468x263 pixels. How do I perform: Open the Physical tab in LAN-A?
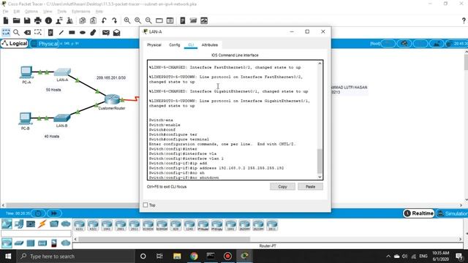[x=154, y=45]
